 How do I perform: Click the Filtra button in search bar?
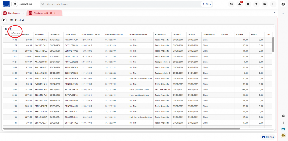point(206,4)
